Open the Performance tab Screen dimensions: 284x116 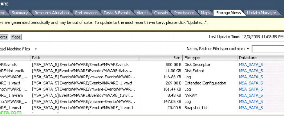86,13
